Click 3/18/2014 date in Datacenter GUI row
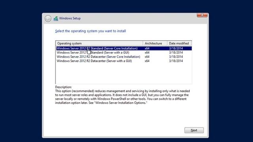The height and width of the screenshot is (142, 253). click(x=176, y=61)
